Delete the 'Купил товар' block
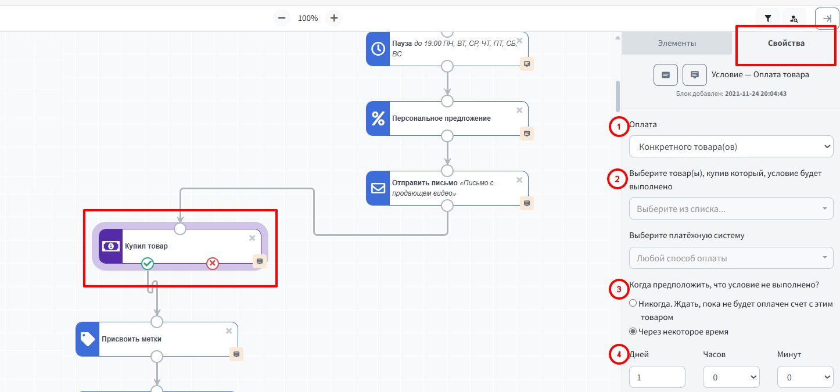The height and width of the screenshot is (392, 840). 252,238
